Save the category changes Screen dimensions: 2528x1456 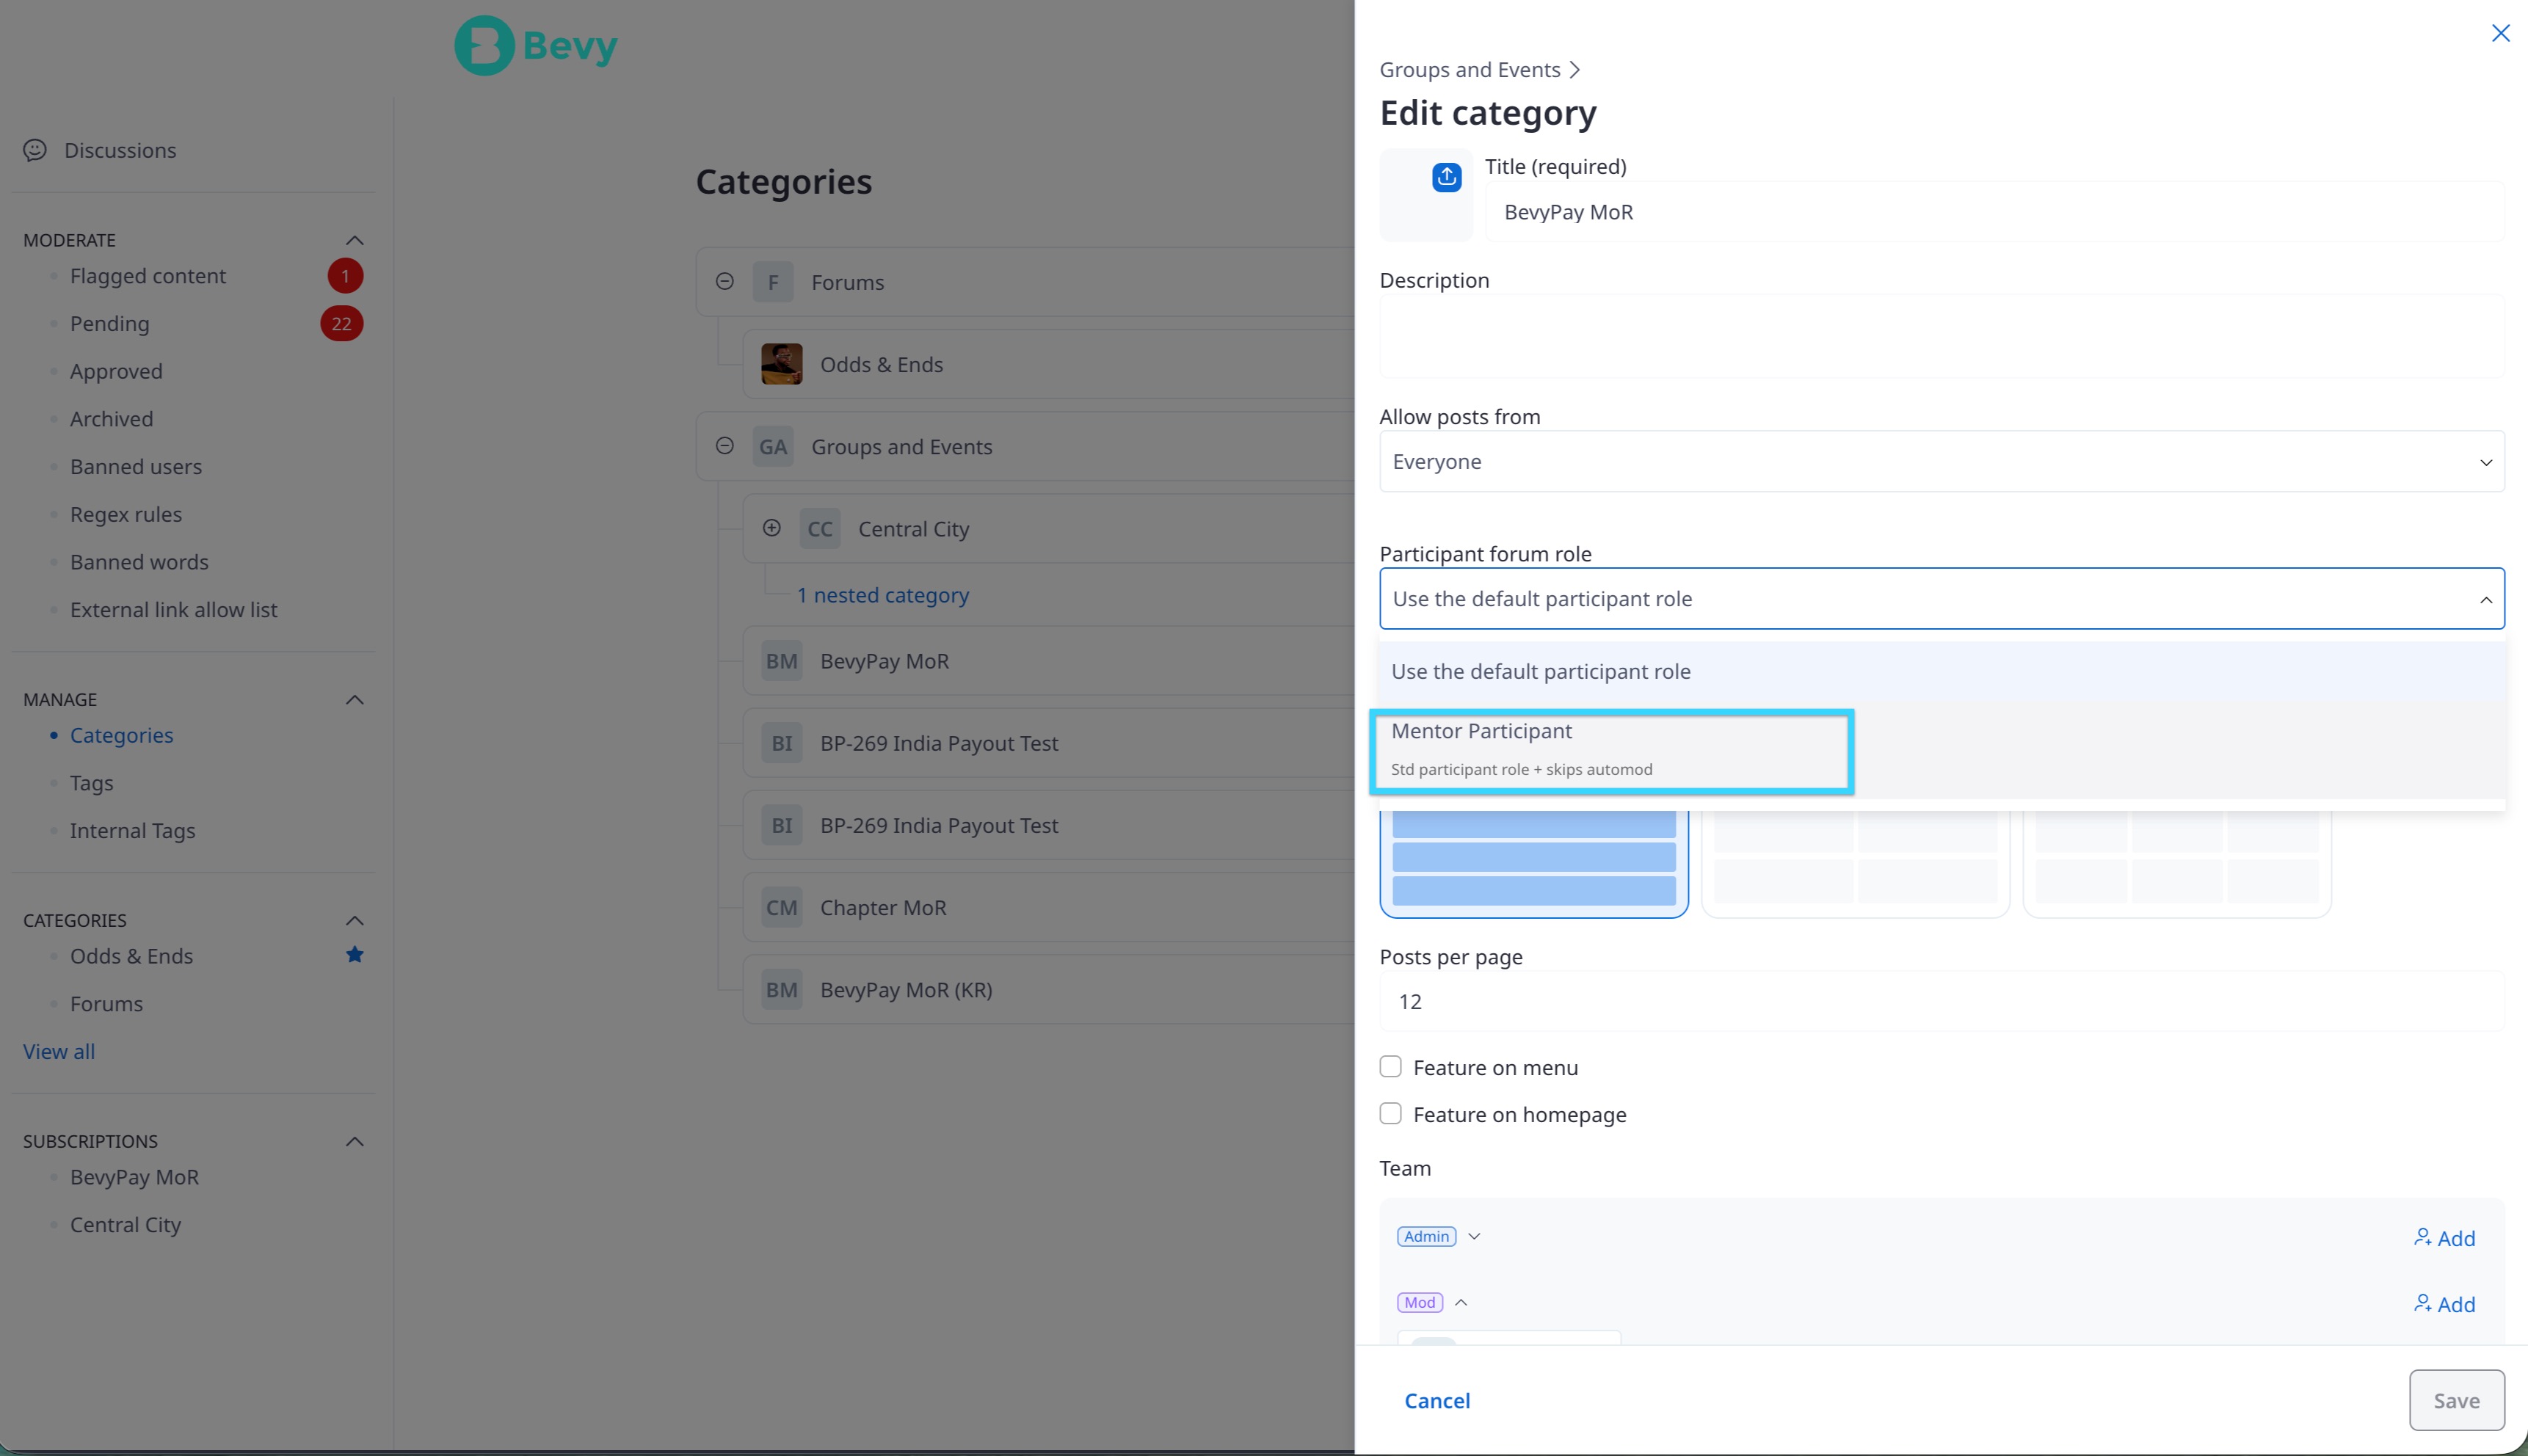2456,1401
